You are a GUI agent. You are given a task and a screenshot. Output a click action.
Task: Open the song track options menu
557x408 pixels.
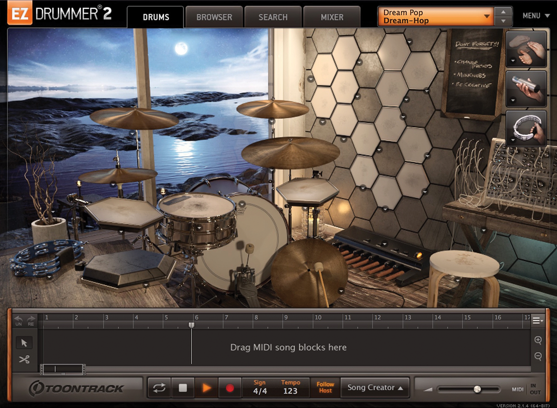point(538,320)
